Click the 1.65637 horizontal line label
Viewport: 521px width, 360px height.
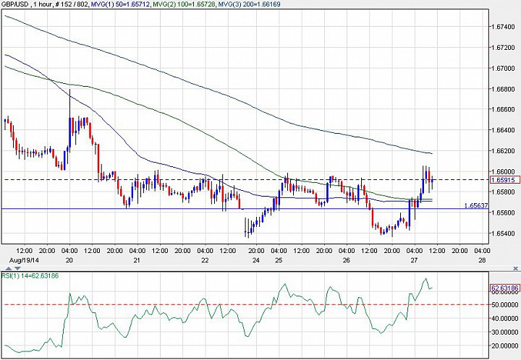[476, 206]
